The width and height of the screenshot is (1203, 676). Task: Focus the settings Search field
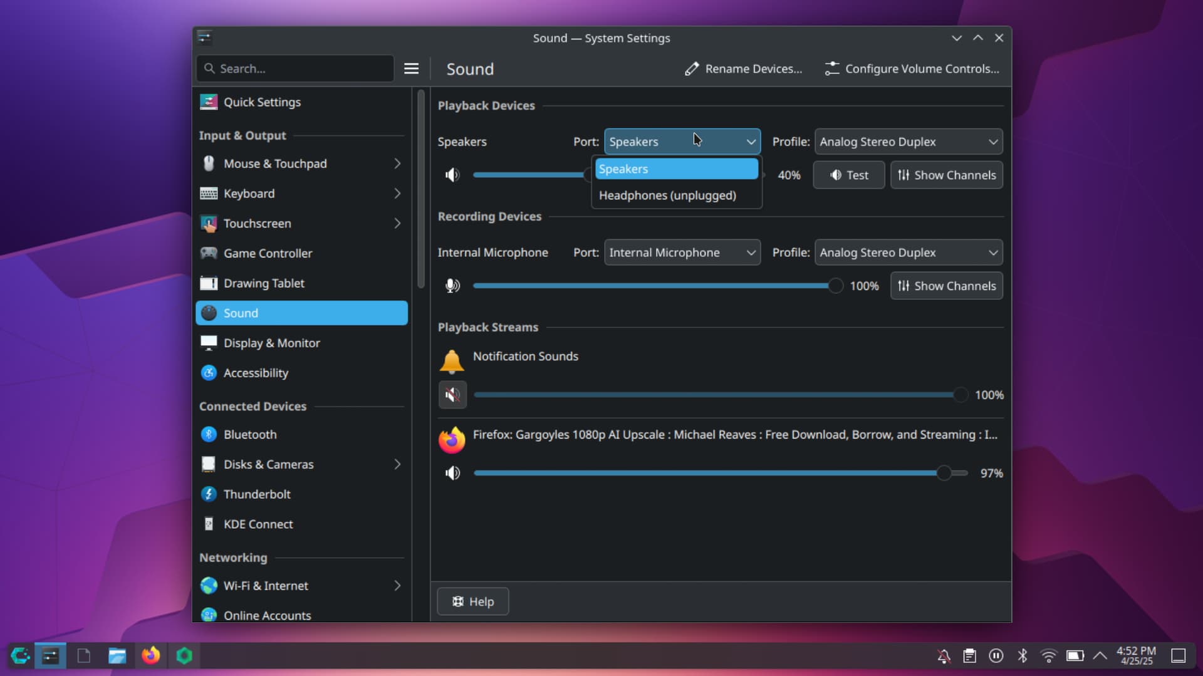click(x=295, y=69)
